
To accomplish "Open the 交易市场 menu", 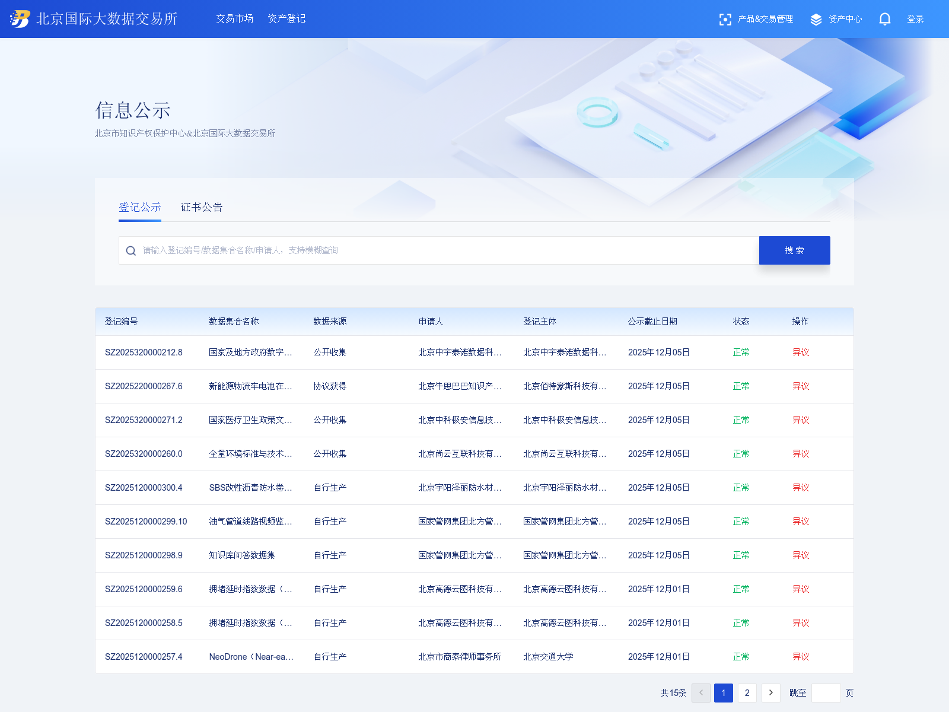I will tap(235, 19).
